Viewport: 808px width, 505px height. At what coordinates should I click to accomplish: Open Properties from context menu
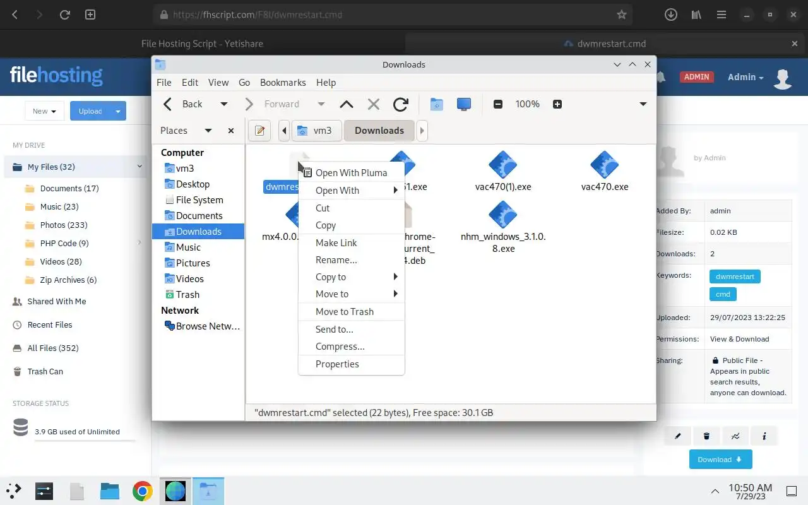coord(351,364)
